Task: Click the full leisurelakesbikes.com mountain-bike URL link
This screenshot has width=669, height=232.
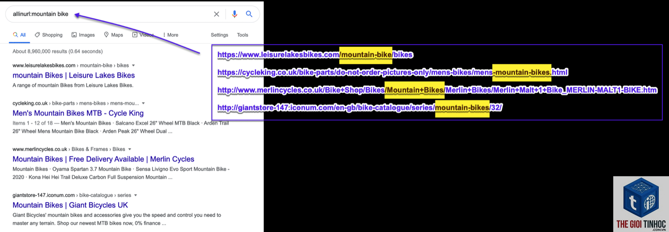Action: click(x=315, y=55)
